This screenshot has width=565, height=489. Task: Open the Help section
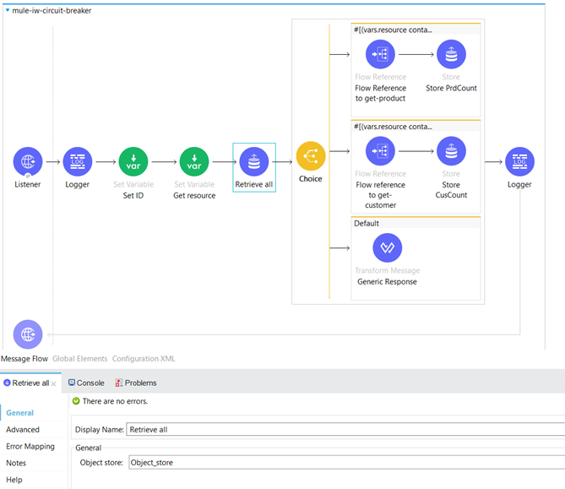click(x=14, y=480)
